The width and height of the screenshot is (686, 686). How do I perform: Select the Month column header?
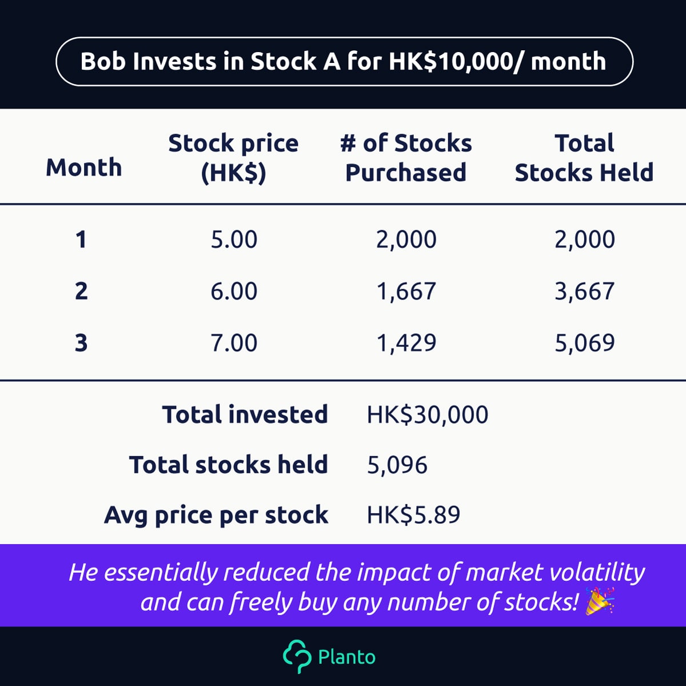coord(84,167)
